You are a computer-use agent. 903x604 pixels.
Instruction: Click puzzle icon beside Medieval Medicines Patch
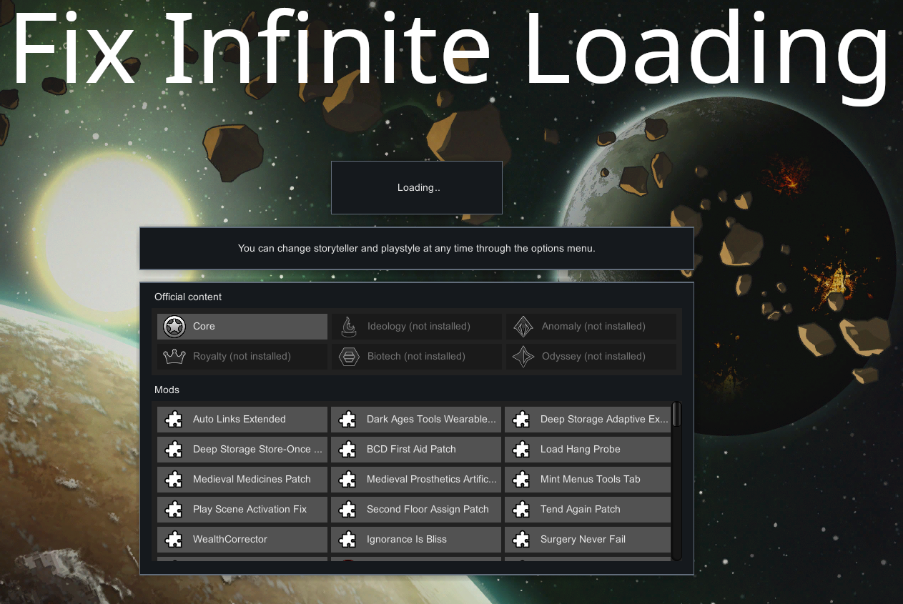click(x=173, y=480)
